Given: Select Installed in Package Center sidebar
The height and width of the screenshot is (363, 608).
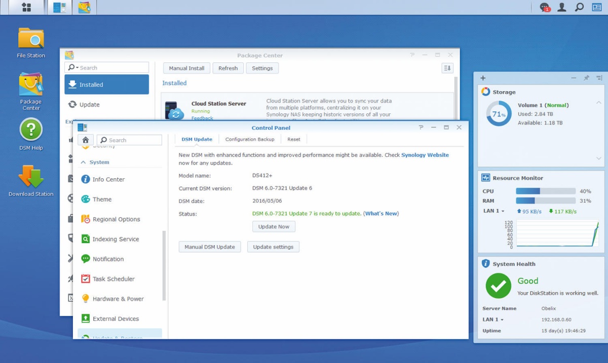Looking at the screenshot, I should pos(107,85).
